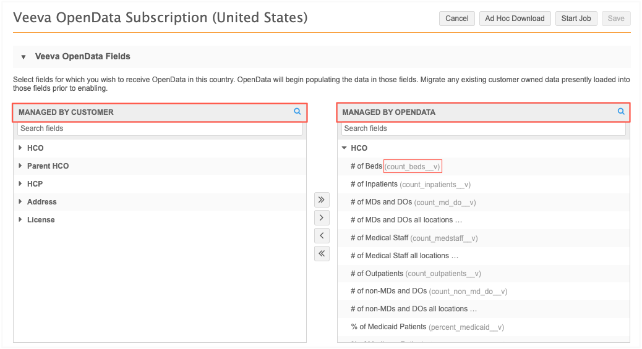The width and height of the screenshot is (642, 349).
Task: Click the License label in customer list
Action: pyautogui.click(x=41, y=220)
